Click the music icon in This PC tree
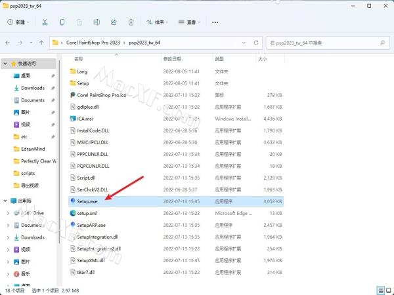 pos(16,274)
